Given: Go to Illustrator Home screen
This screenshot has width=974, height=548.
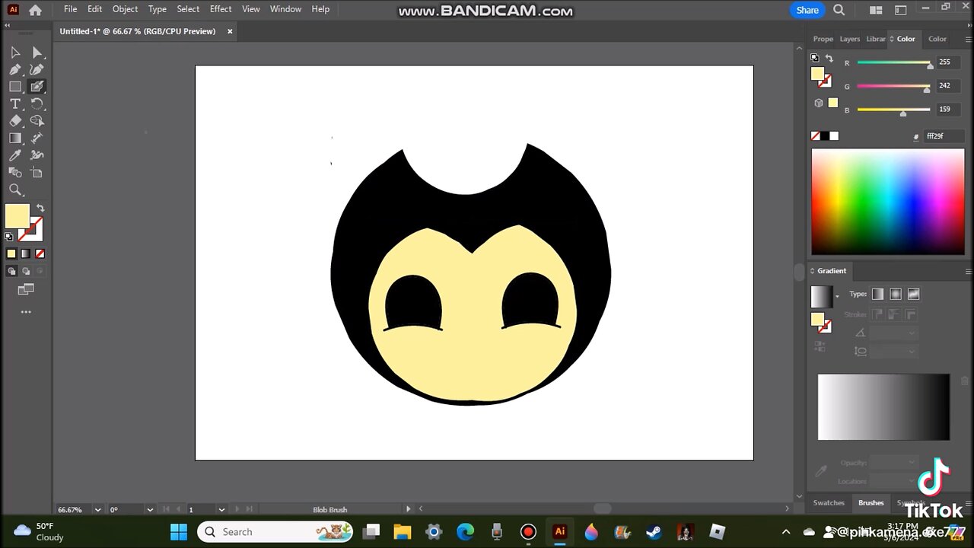Looking at the screenshot, I should pos(35,10).
